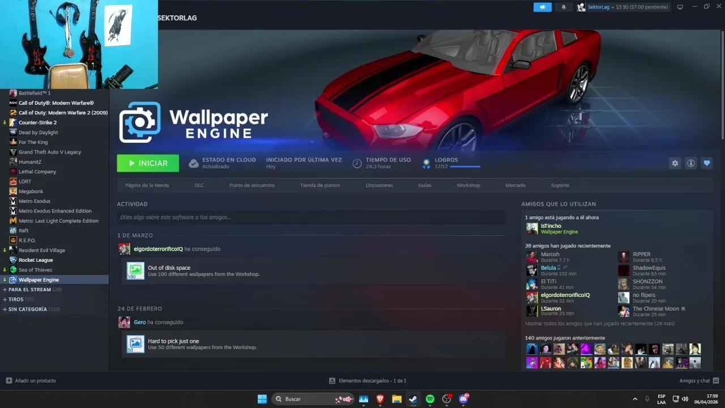725x408 pixels.
Task: Open the Guías tab
Action: click(x=425, y=185)
